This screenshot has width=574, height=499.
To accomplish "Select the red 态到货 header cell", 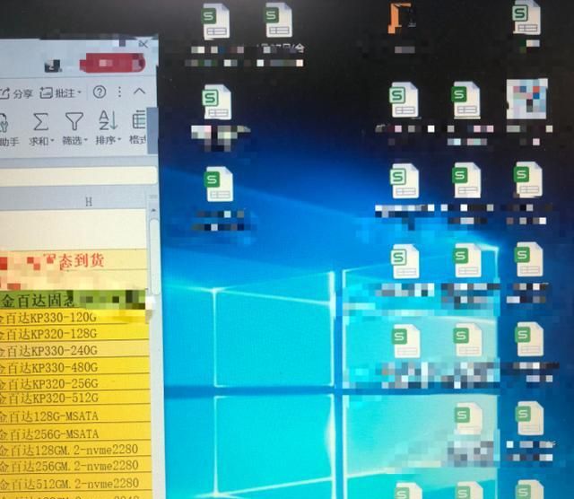I will tap(74, 261).
